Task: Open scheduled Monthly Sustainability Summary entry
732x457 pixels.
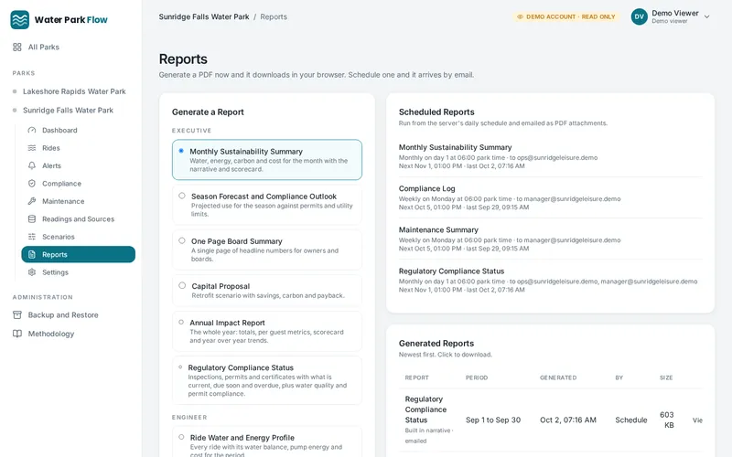Action: pos(550,156)
